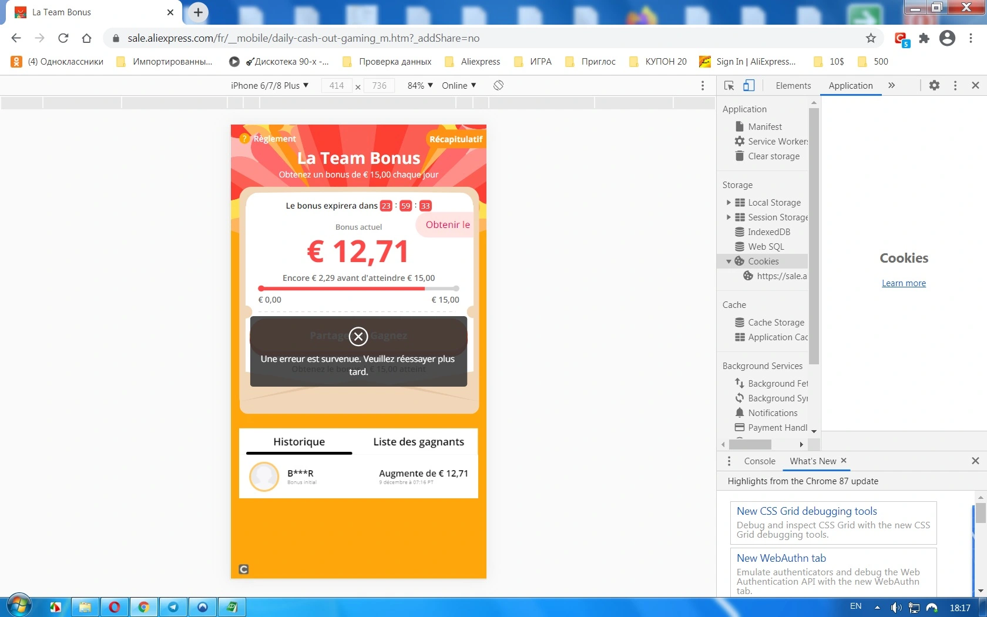Open DevTools settings gear

[x=934, y=85]
